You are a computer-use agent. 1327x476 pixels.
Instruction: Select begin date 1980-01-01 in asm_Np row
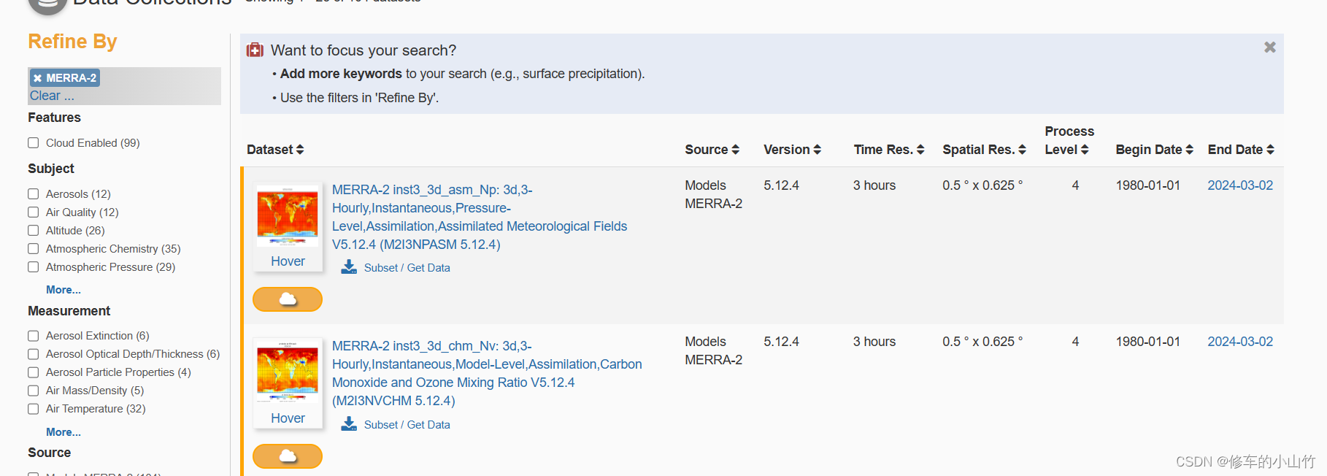tap(1147, 185)
